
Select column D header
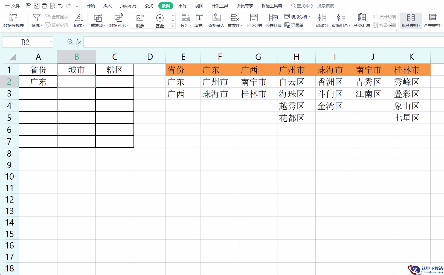point(150,57)
